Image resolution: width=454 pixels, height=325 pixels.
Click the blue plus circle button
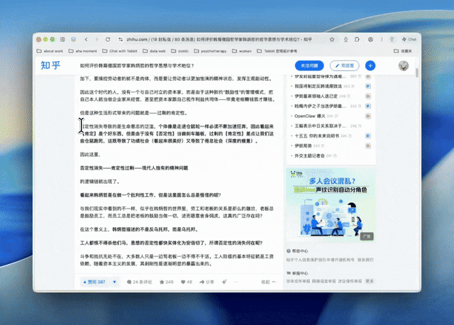(x=370, y=66)
